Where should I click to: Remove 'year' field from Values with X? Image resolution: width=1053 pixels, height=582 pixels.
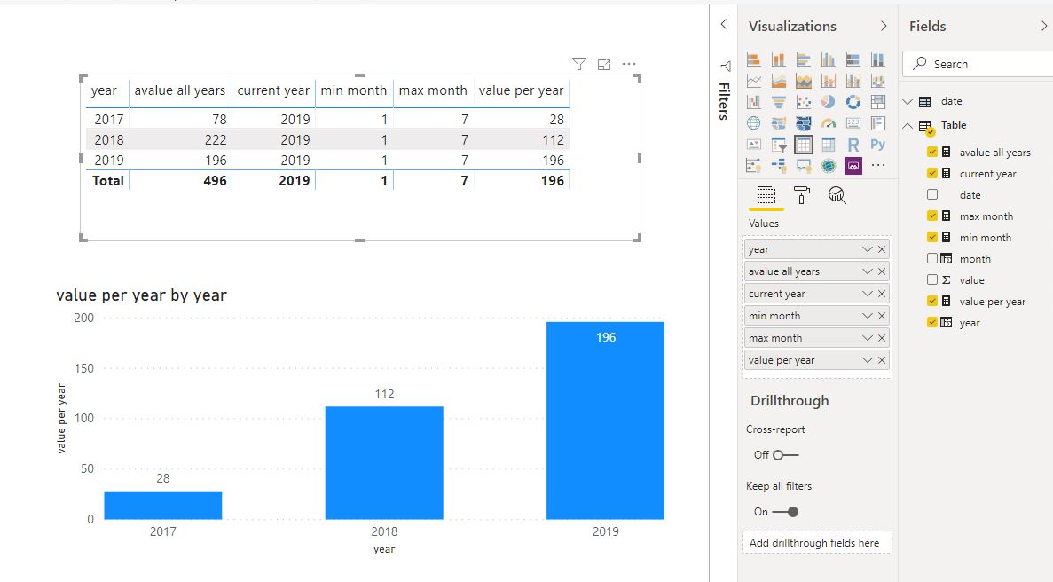tap(882, 249)
